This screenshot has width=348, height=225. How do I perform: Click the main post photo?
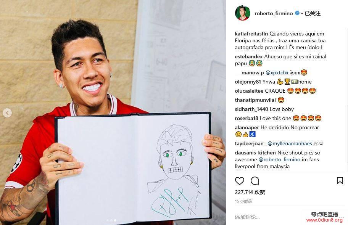[113, 112]
